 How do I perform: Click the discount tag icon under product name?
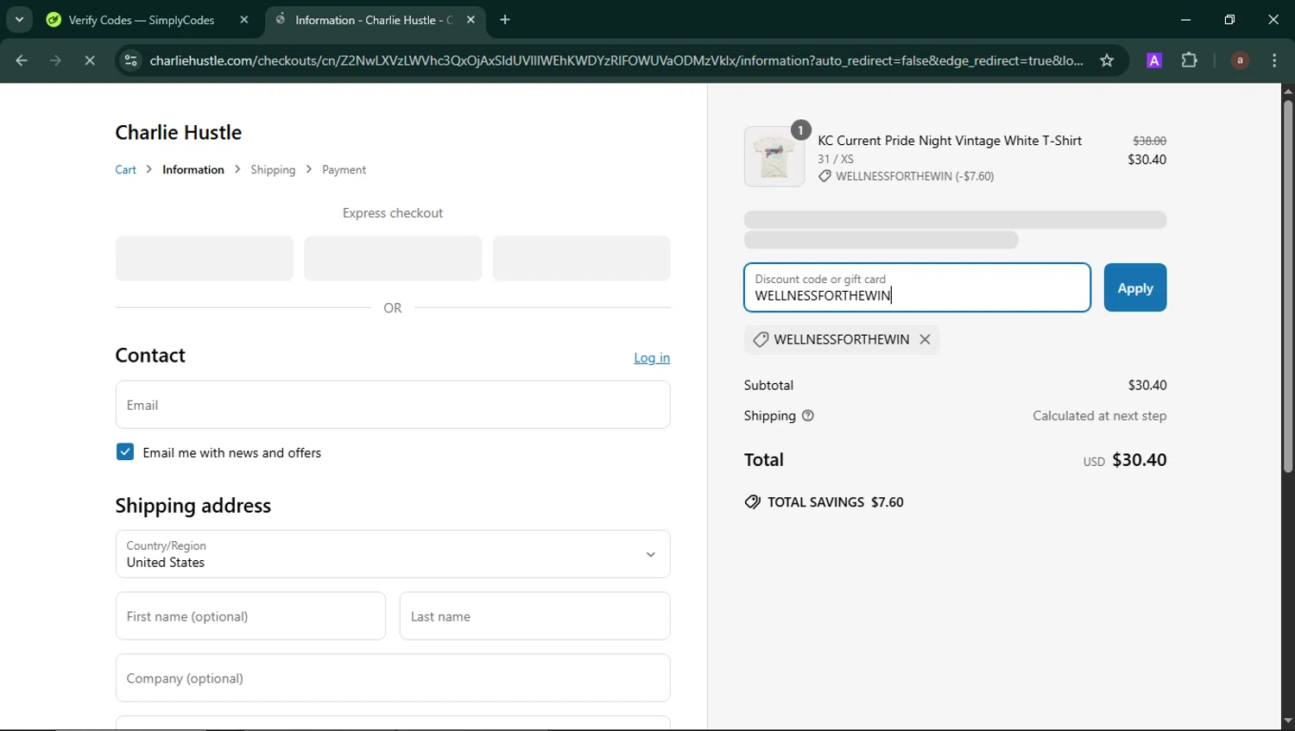point(824,176)
